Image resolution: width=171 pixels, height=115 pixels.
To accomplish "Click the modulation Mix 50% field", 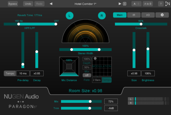I will point(87,67).
